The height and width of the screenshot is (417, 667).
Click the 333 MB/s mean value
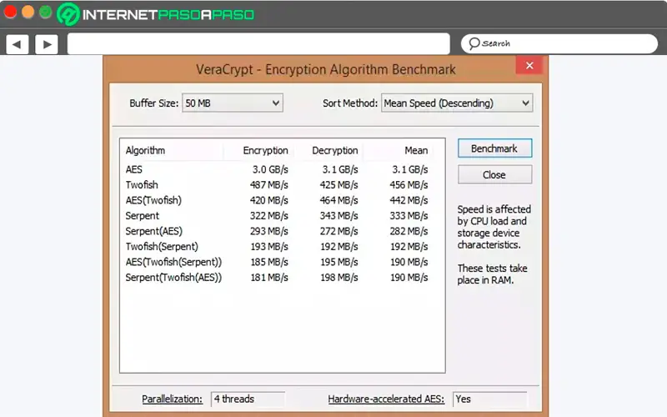409,216
